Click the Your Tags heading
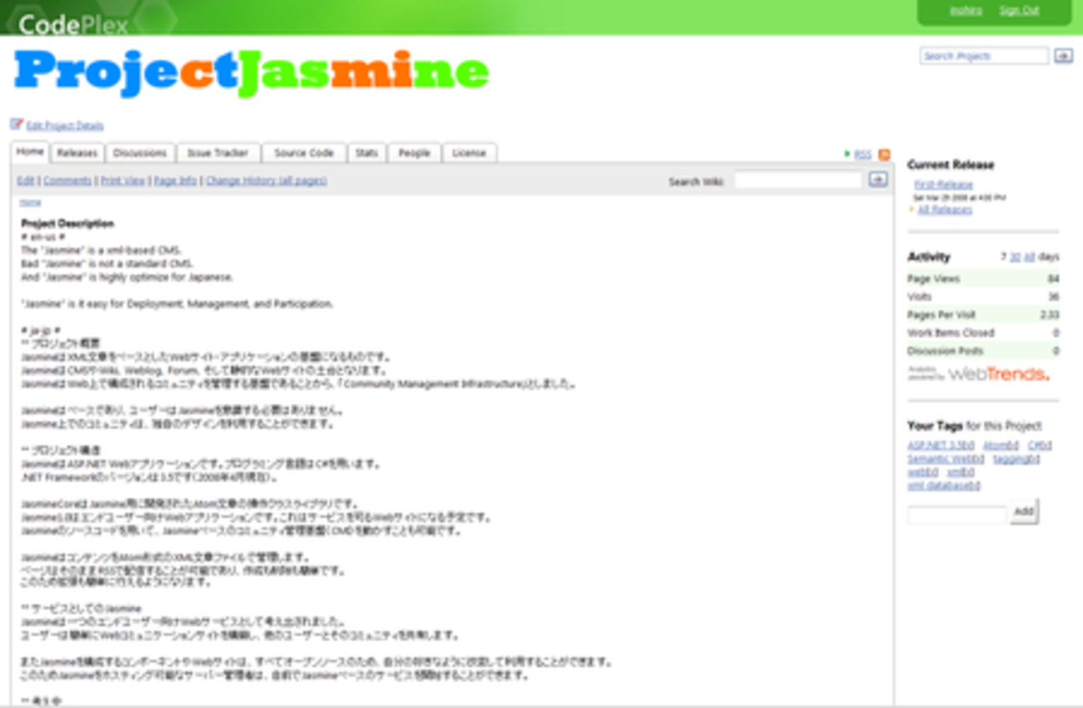This screenshot has height=708, width=1083. pyautogui.click(x=935, y=425)
